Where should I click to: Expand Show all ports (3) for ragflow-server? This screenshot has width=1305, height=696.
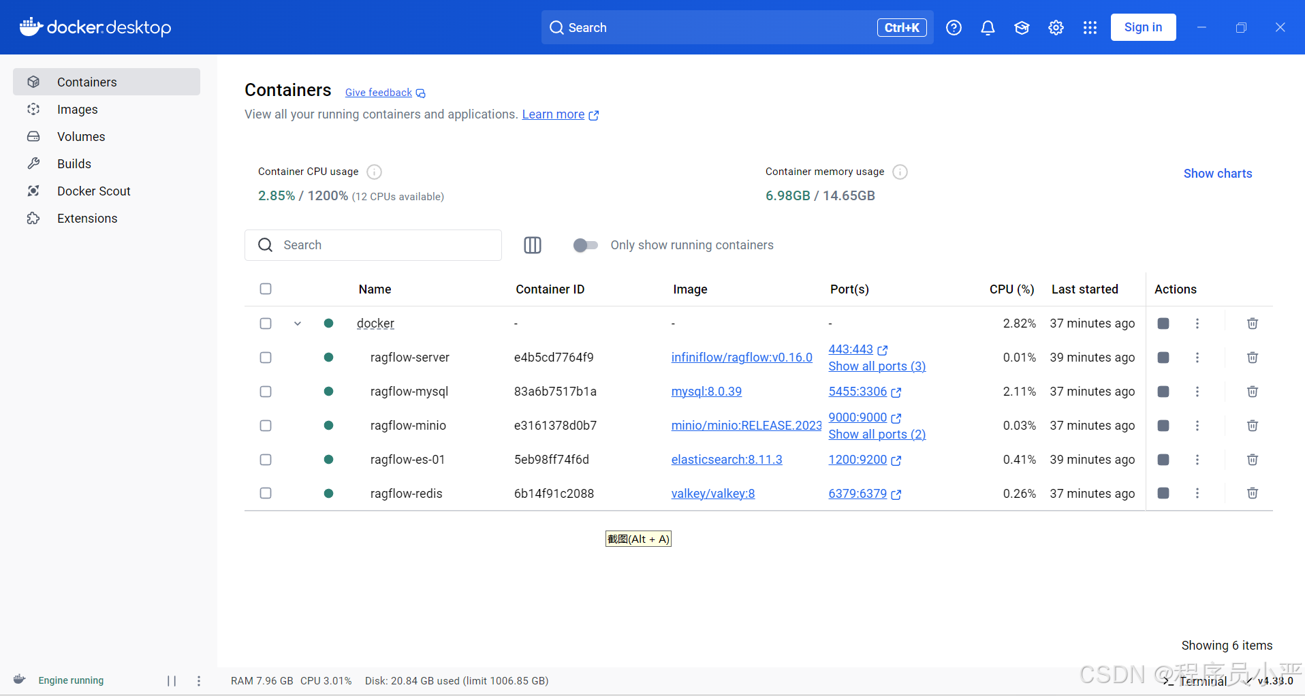[x=877, y=366]
